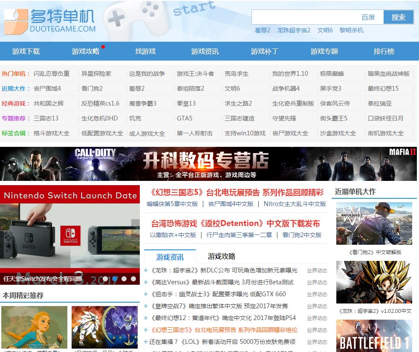
Task: Click the Watch Dogs 2 thumbnail
Action: [374, 223]
